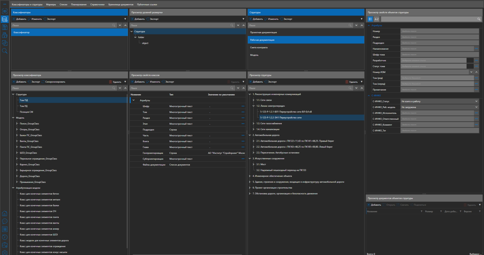Open the history clock icon in sidebar

[x=4, y=237]
